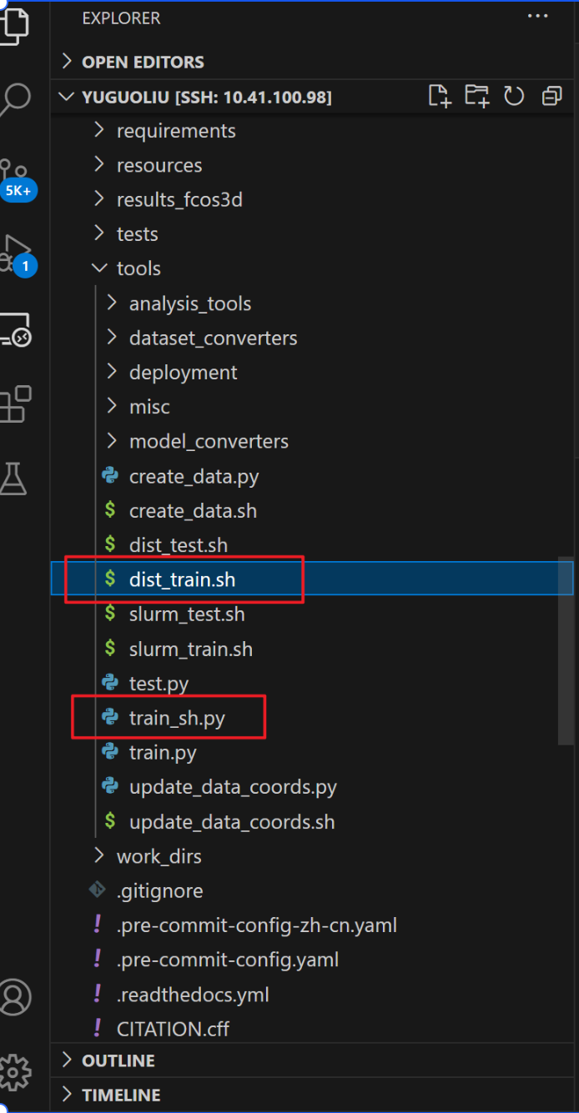This screenshot has height=1113, width=579.
Task: Open the Manage gear menu
Action: [15, 1071]
